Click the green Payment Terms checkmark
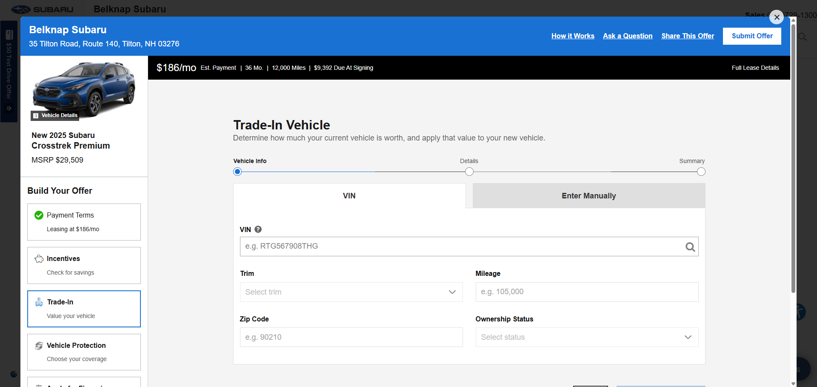This screenshot has width=817, height=387. click(x=39, y=215)
